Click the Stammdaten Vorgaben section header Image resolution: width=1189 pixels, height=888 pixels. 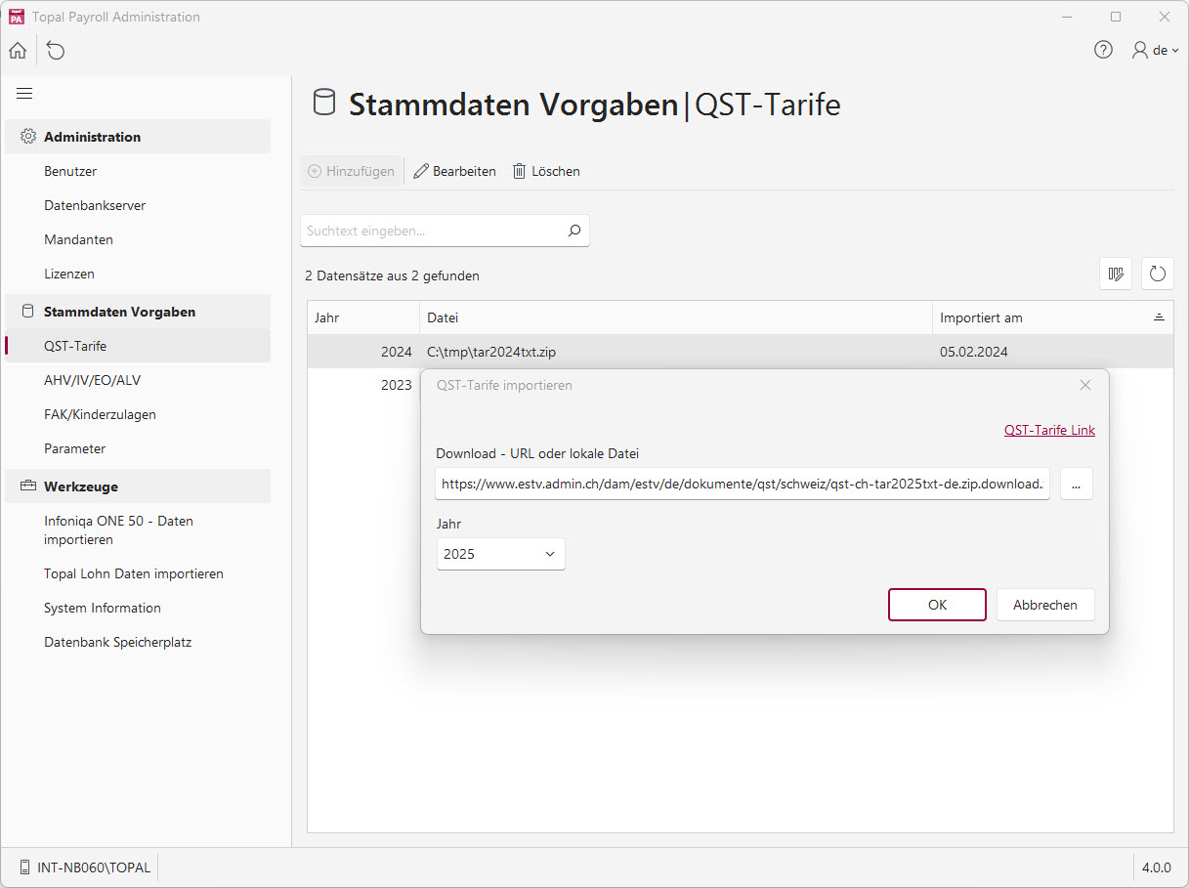pos(138,312)
